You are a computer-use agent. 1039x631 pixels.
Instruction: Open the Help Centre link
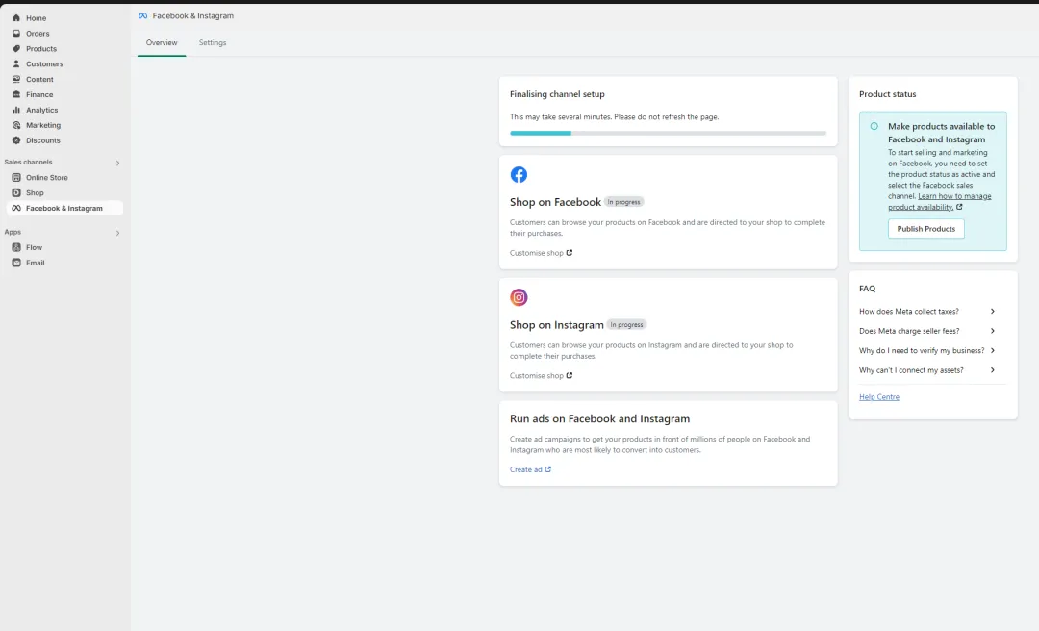878,397
